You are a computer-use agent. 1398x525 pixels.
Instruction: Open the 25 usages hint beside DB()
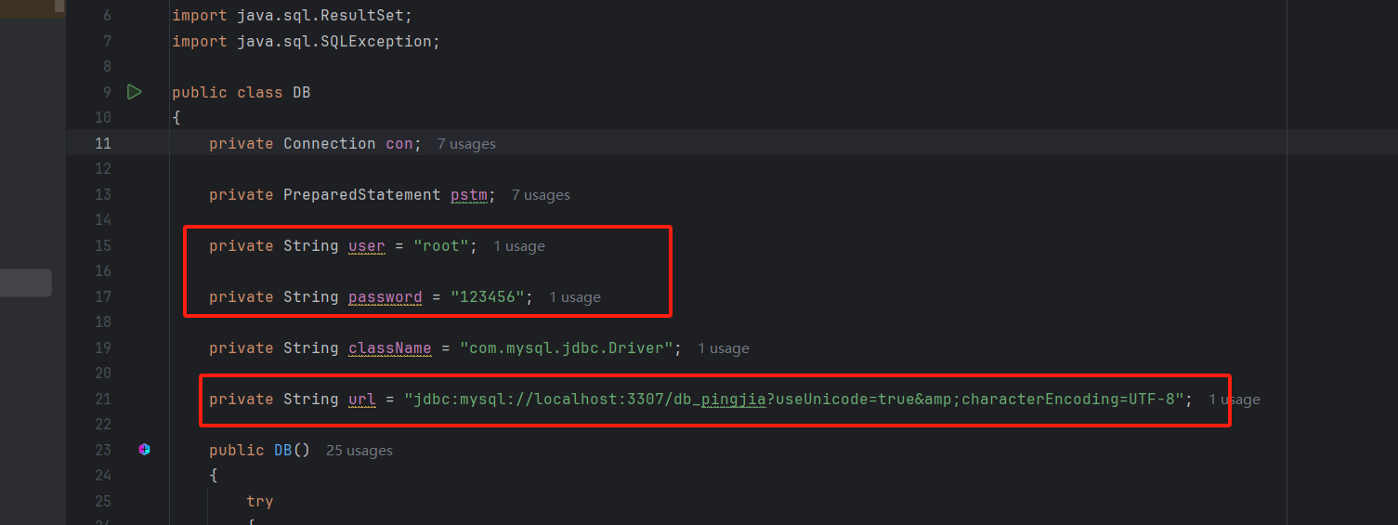[359, 451]
